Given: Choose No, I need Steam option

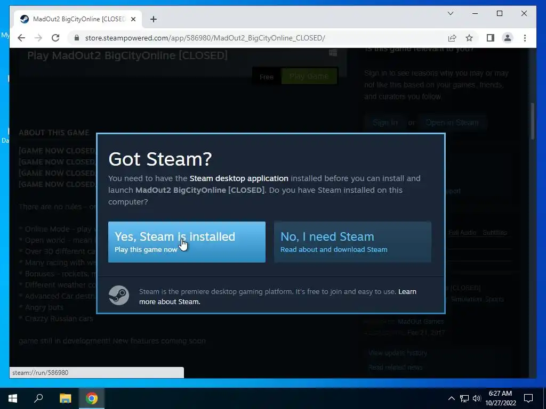Looking at the screenshot, I should click(x=352, y=242).
